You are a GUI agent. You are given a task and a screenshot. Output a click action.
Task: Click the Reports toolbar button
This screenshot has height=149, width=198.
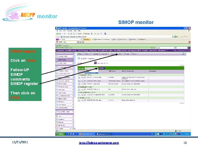click(112, 54)
